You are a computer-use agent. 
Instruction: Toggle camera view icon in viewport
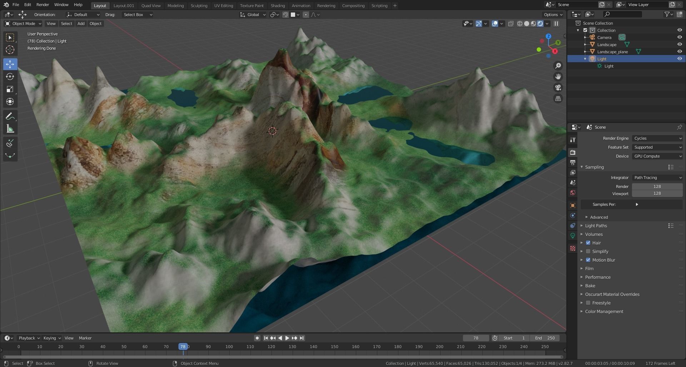558,88
